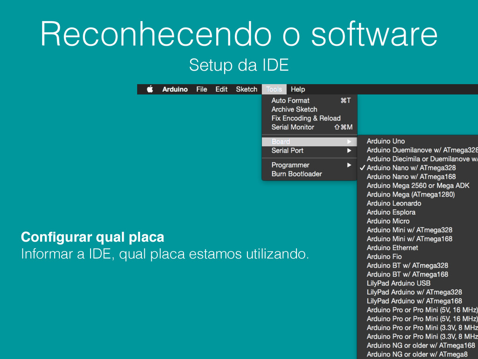Pick Arduino Micro from board list
Image resolution: width=478 pixels, height=359 pixels.
click(x=418, y=221)
